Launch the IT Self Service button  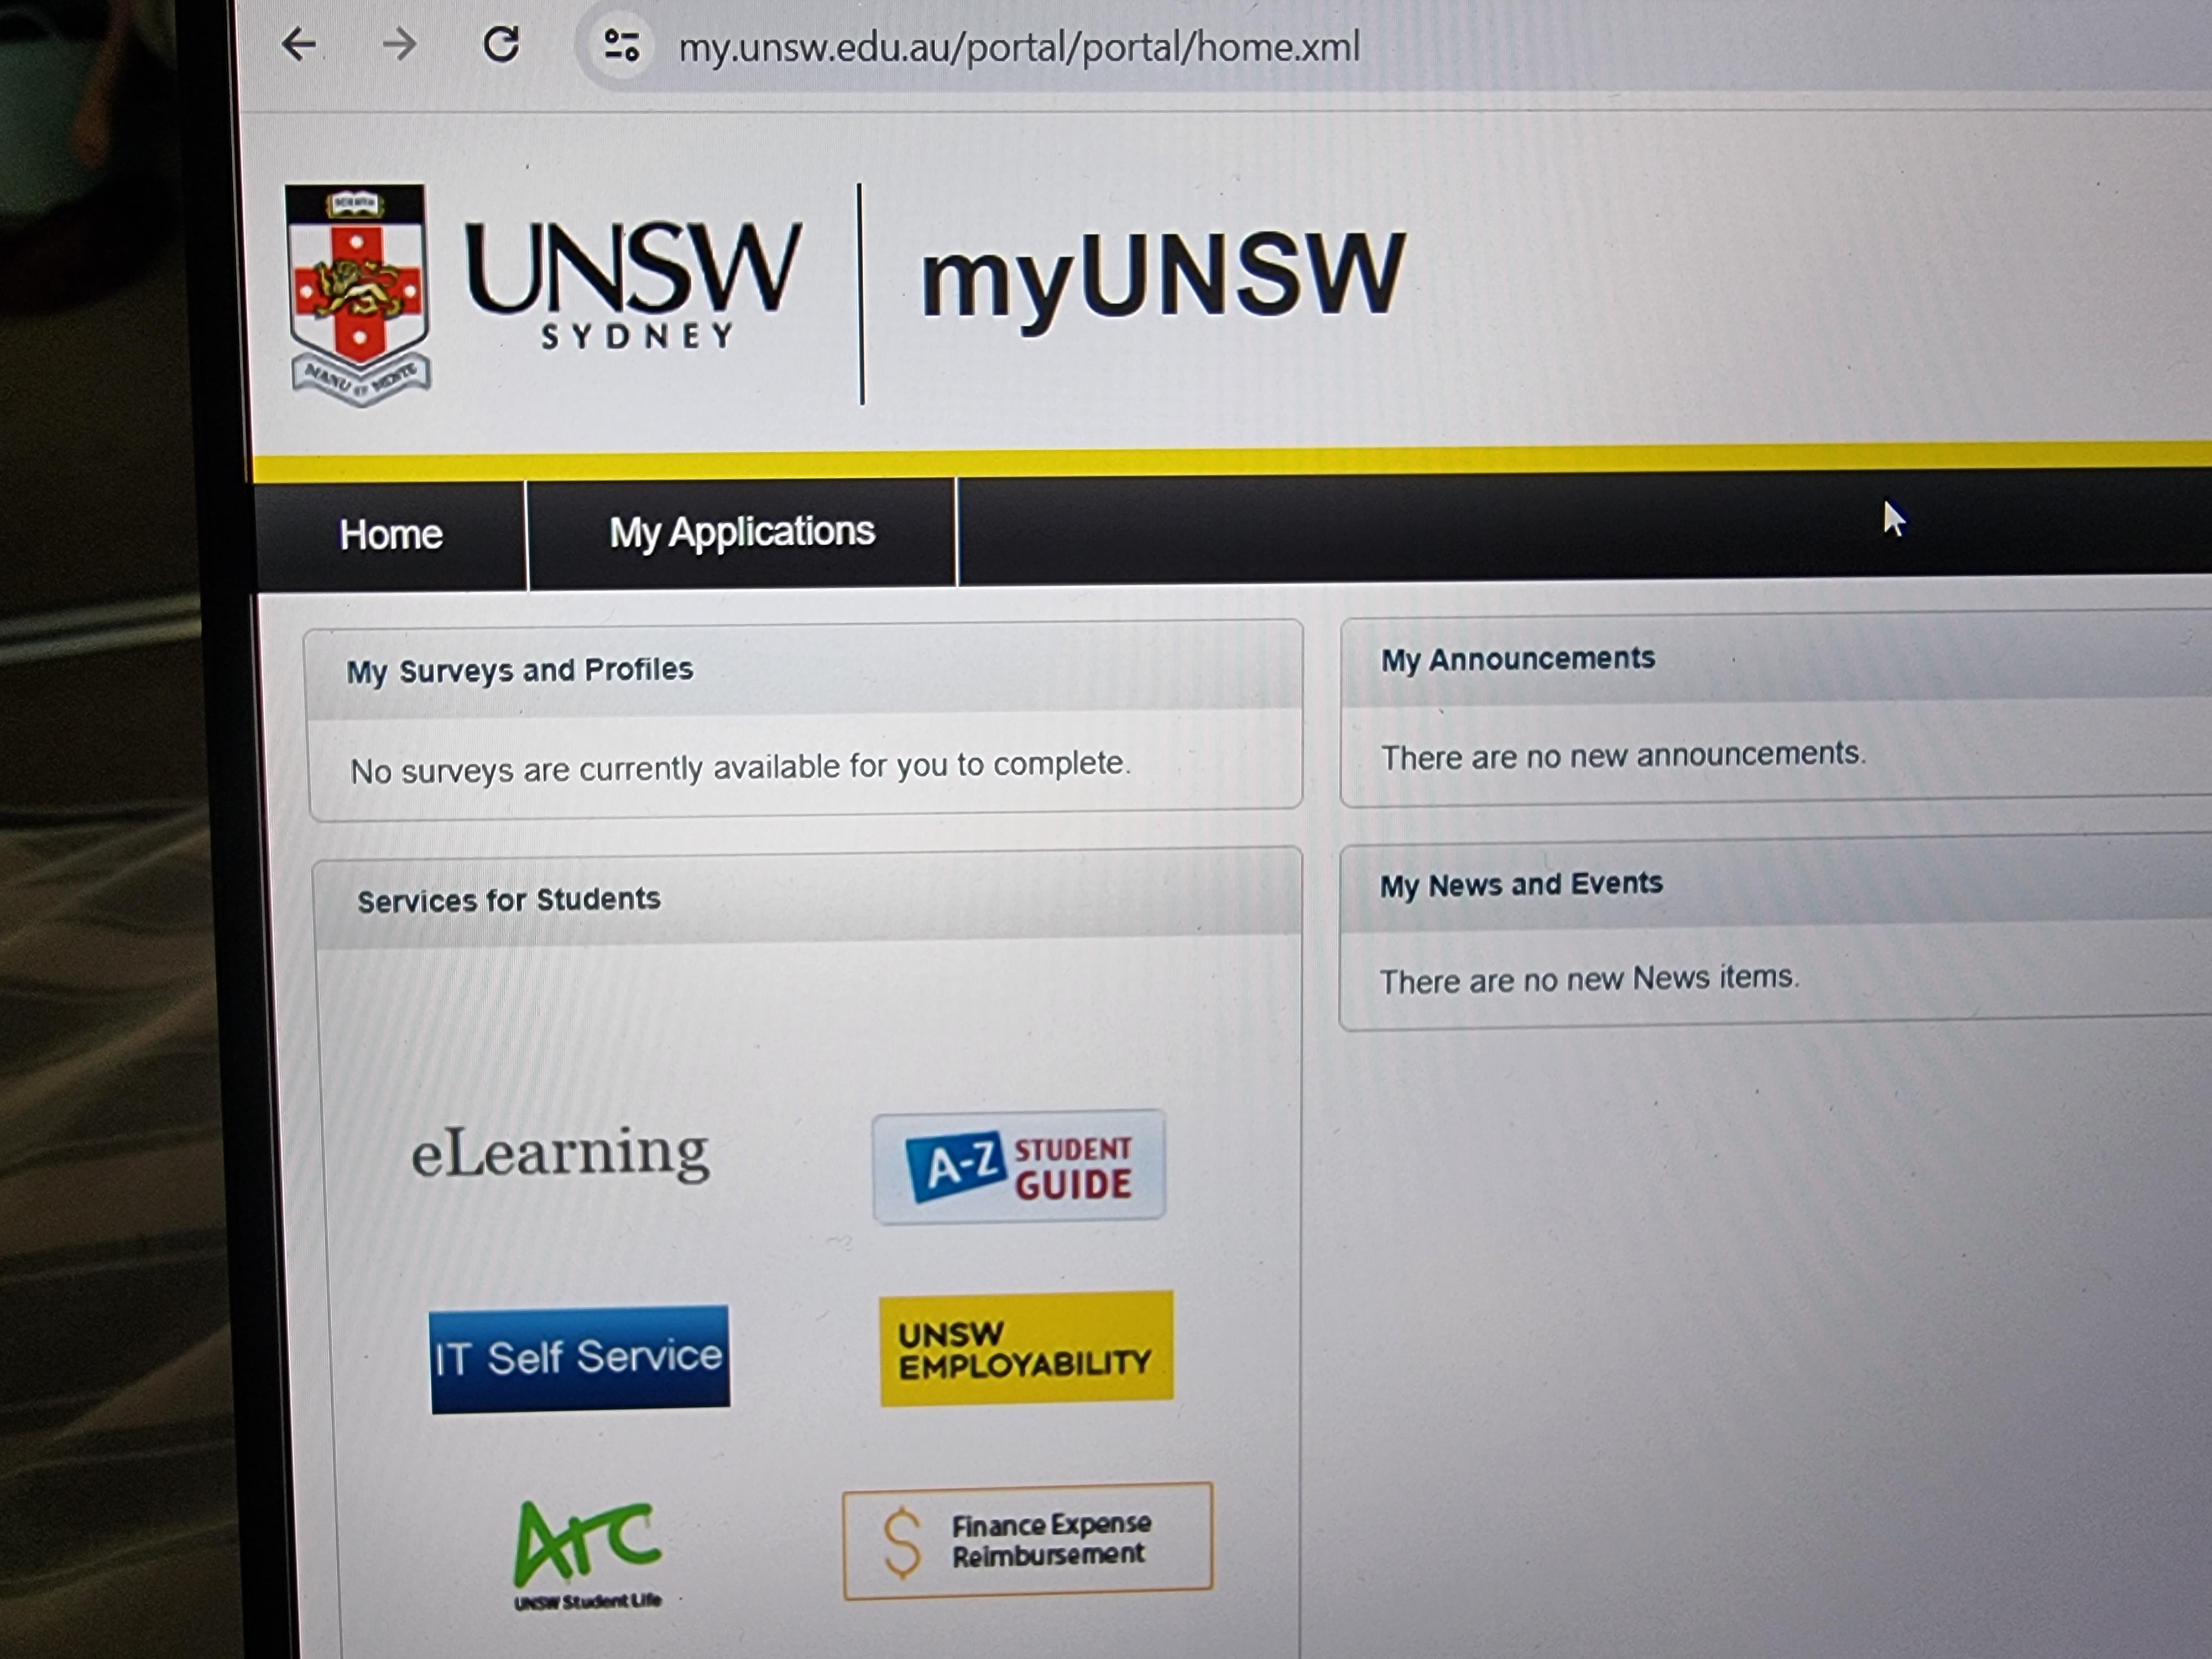coord(580,1359)
